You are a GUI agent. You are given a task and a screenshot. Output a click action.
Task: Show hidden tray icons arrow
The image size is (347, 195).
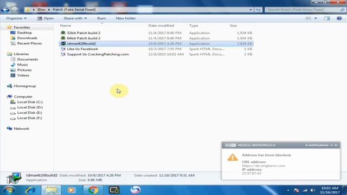point(288,190)
